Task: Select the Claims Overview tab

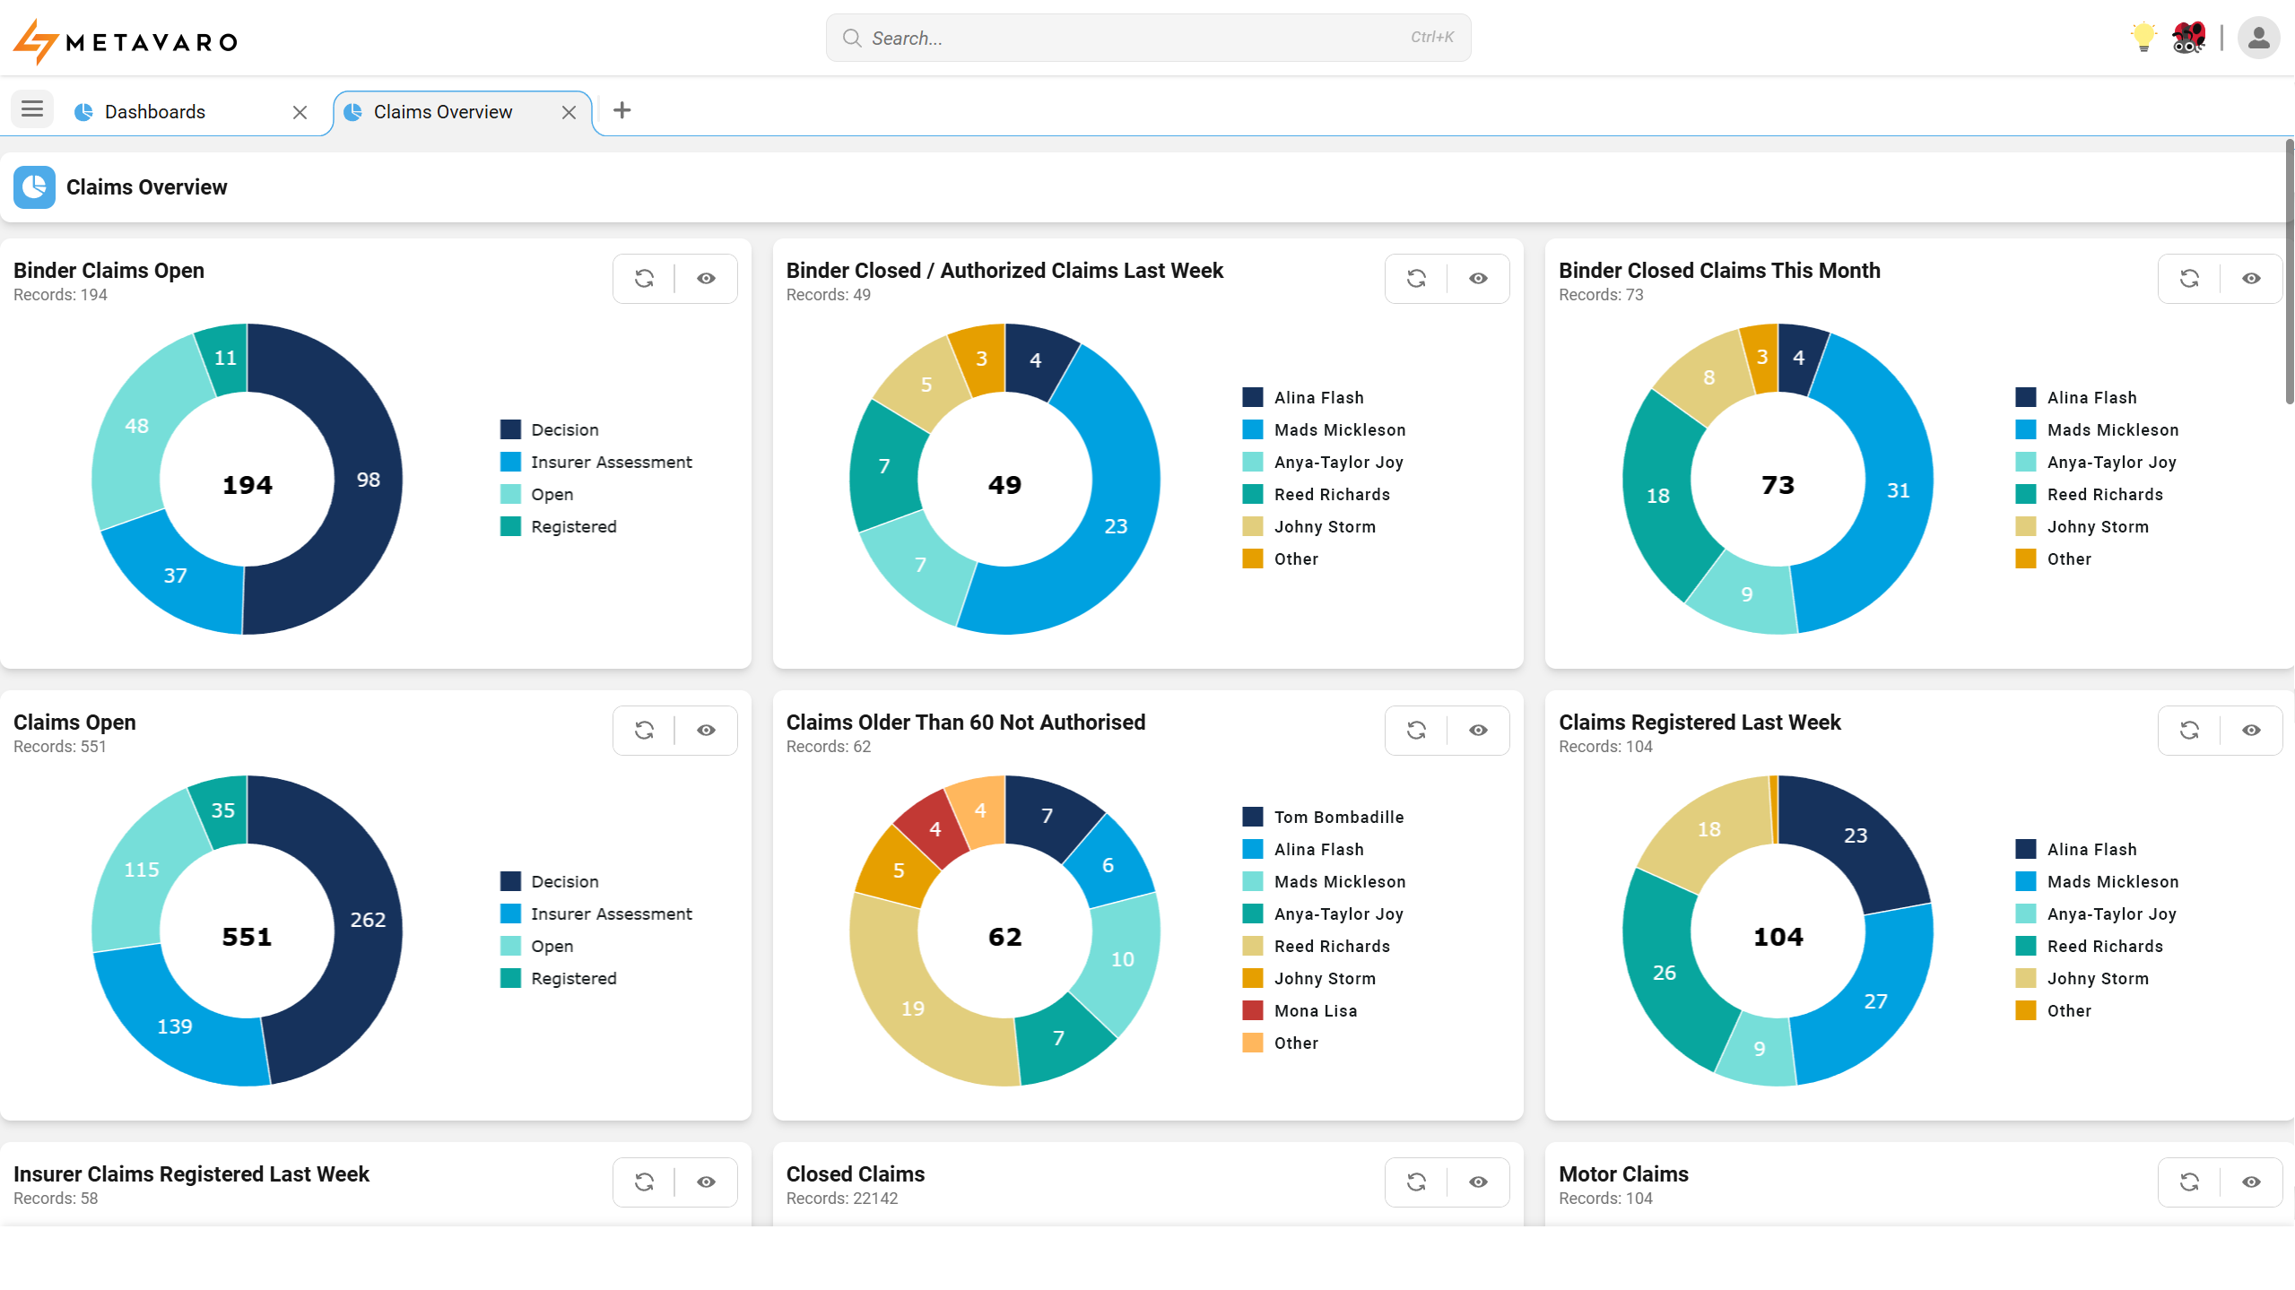Action: coord(443,112)
